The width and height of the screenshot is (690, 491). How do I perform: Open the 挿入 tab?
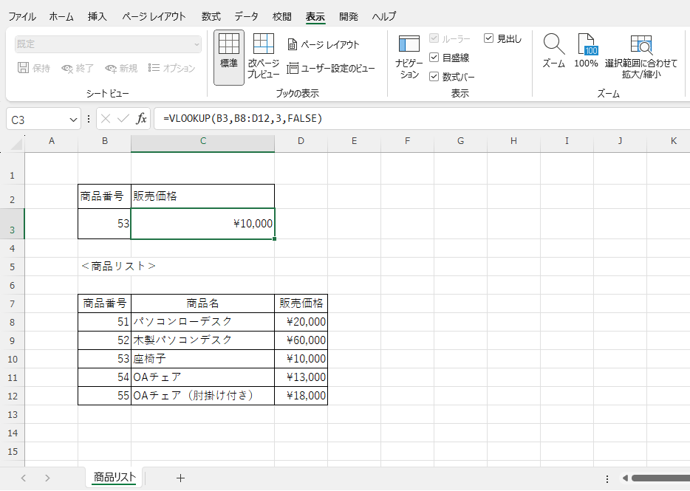(98, 17)
